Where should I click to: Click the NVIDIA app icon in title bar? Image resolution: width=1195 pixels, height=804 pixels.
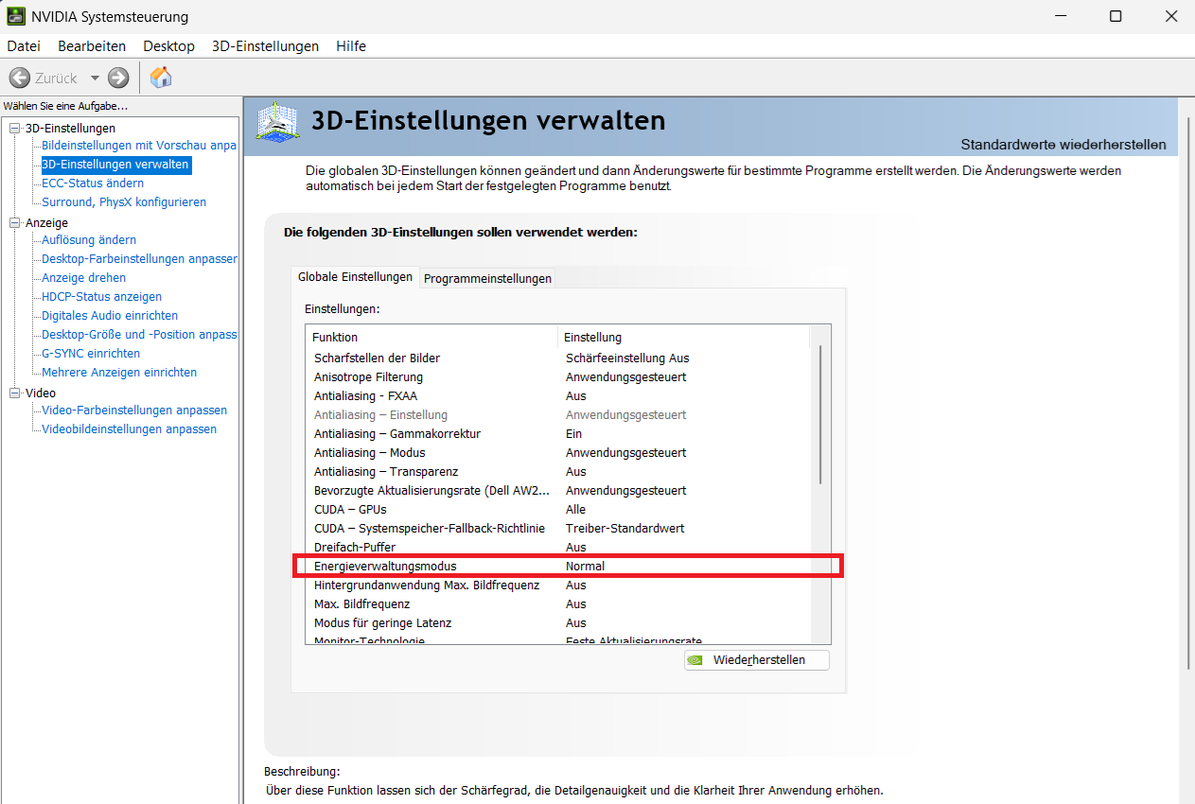pyautogui.click(x=16, y=16)
